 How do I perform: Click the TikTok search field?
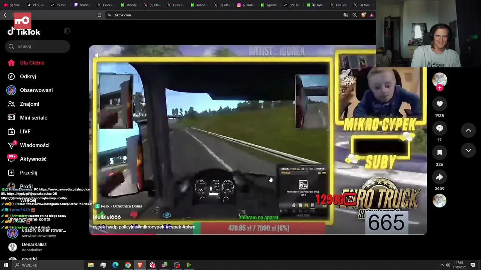38,46
